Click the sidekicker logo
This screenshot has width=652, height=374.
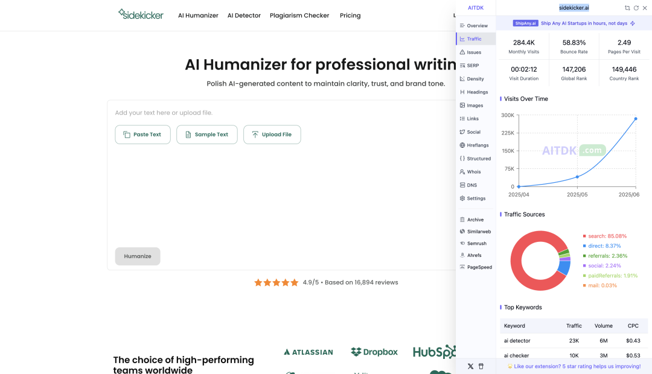click(141, 14)
